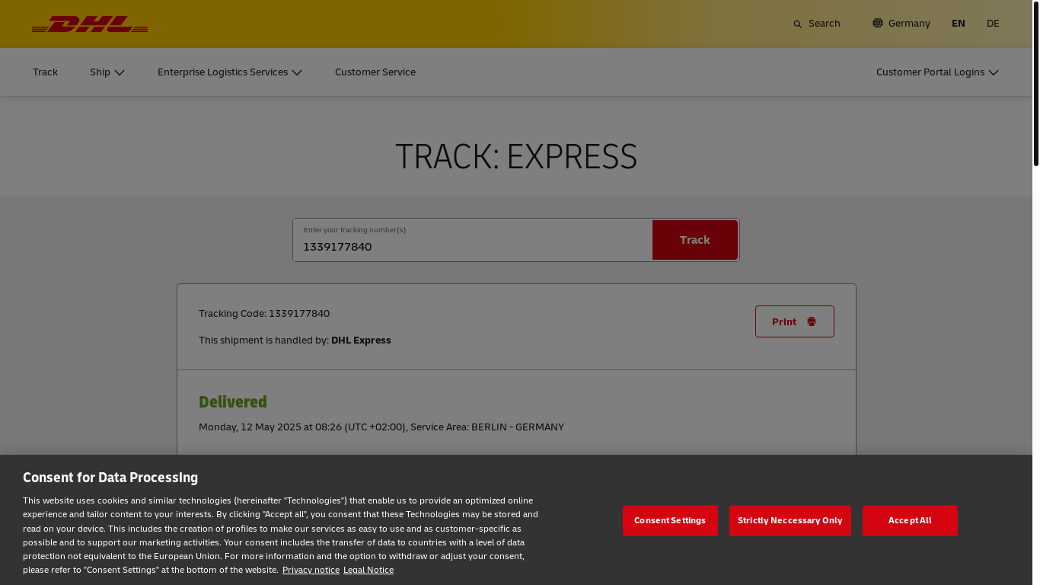Click the search magnifier icon
1040x585 pixels.
(x=798, y=24)
